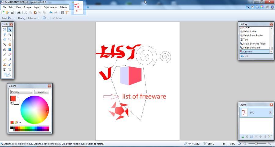Viewport: 275px width, 147px height.
Task: Open the palette menu dropdown arrow in Colors
Action: (20, 123)
